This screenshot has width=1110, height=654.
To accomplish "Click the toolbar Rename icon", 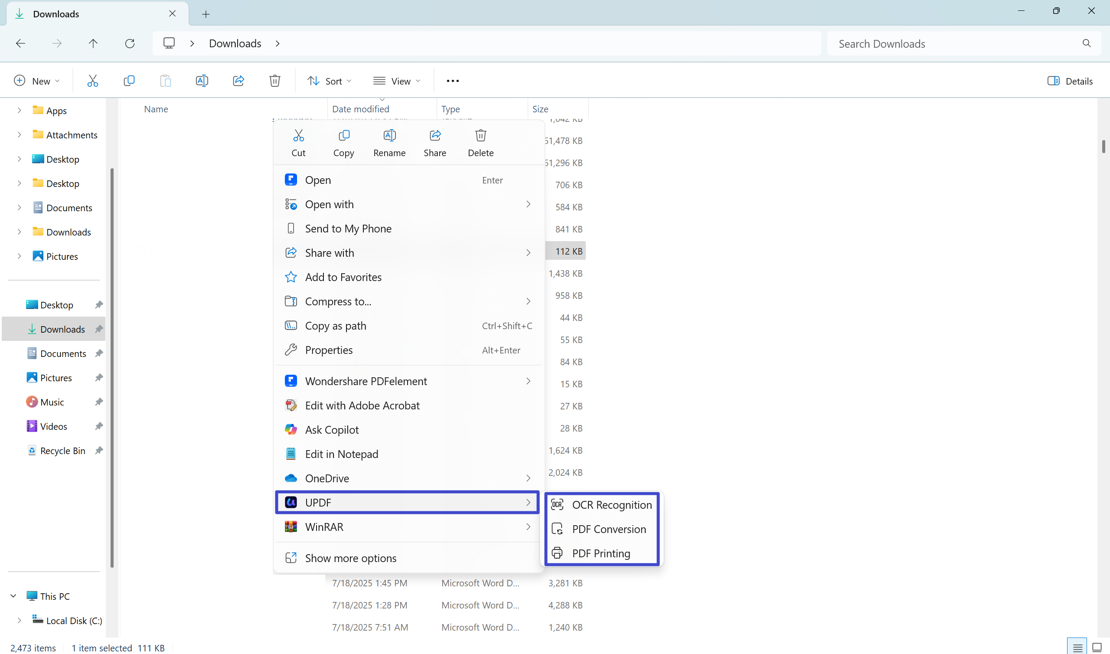I will click(202, 81).
